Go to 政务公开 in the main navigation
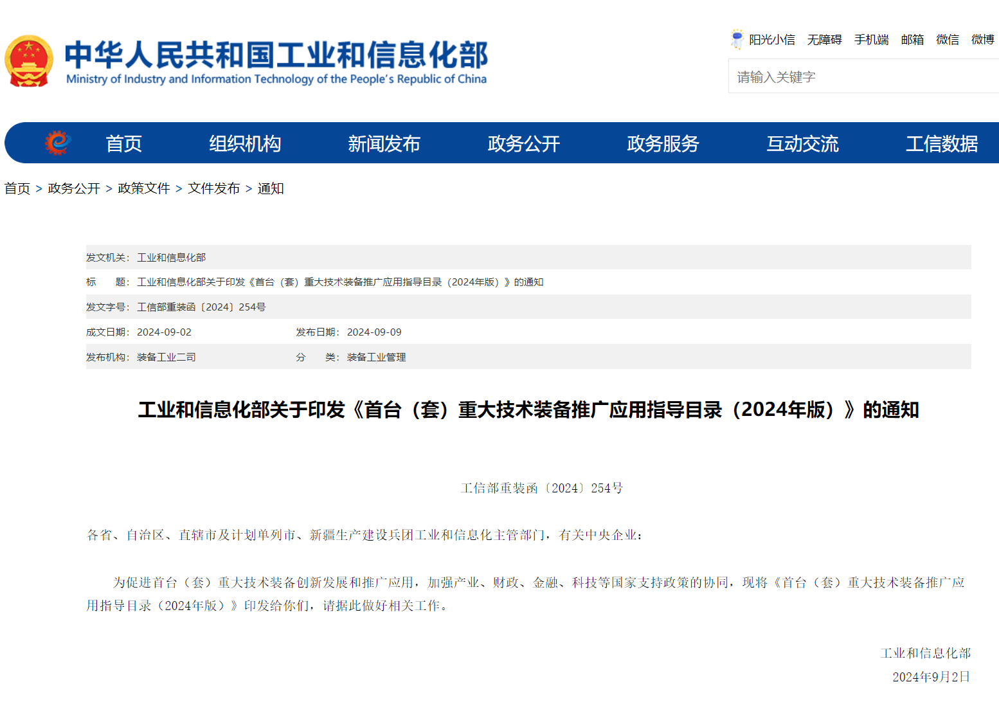 coord(523,143)
